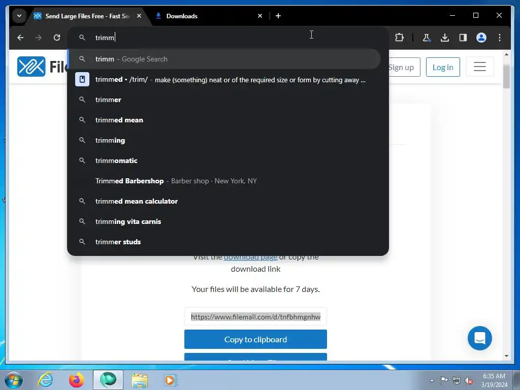This screenshot has height=390, width=520.
Task: Click the address bar containing trimm
Action: pyautogui.click(x=228, y=38)
